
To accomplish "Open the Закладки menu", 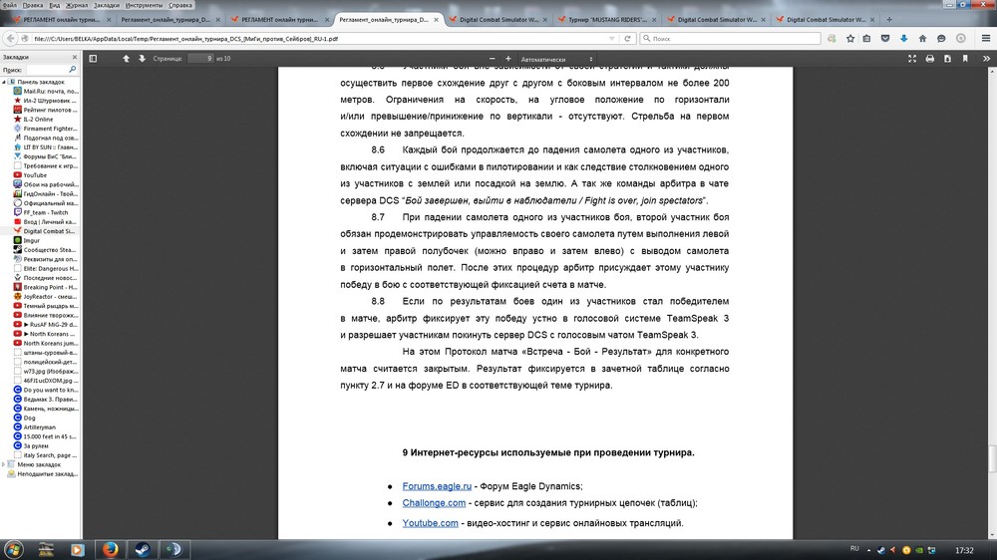I will pyautogui.click(x=107, y=5).
